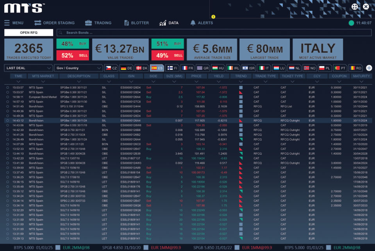Select the DE flag filter
The image size is (375, 251).
pos(127,68)
